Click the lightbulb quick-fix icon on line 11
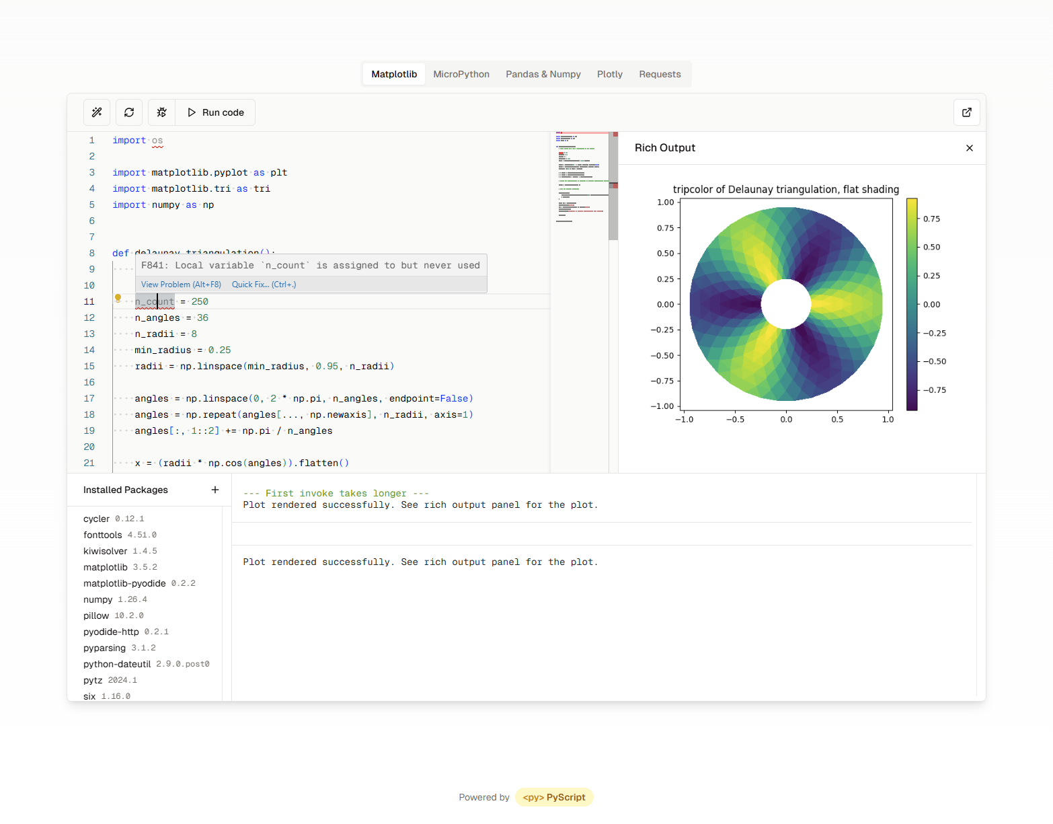 tap(118, 298)
